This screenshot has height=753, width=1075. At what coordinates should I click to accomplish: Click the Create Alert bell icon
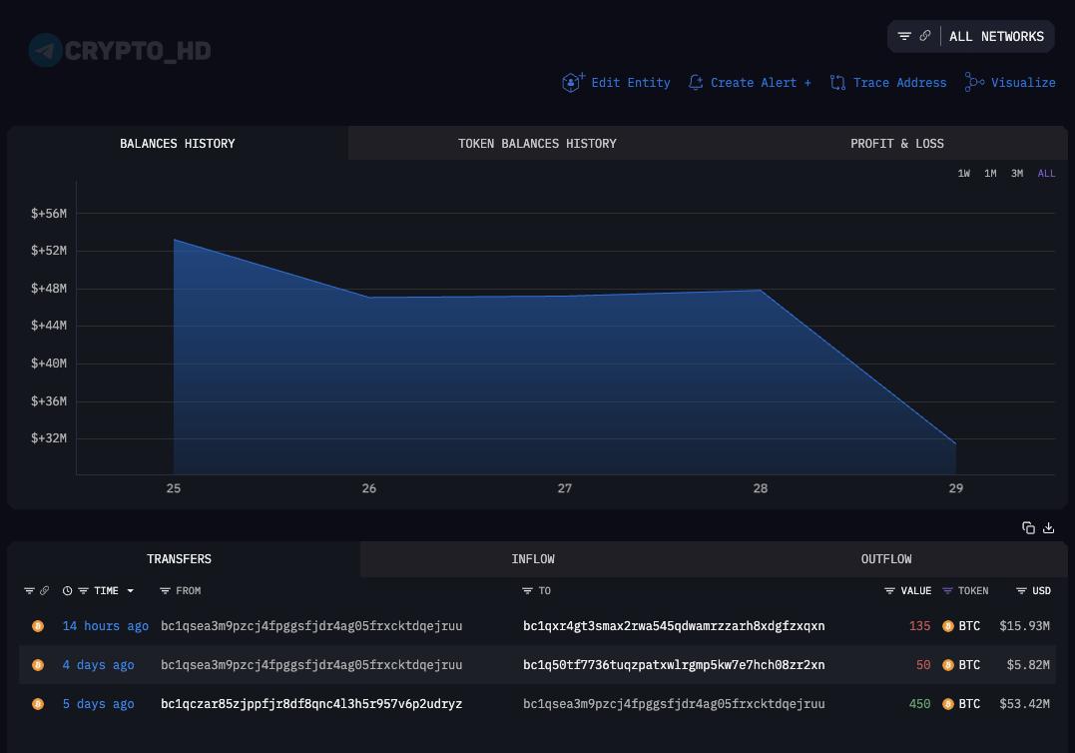[x=696, y=82]
